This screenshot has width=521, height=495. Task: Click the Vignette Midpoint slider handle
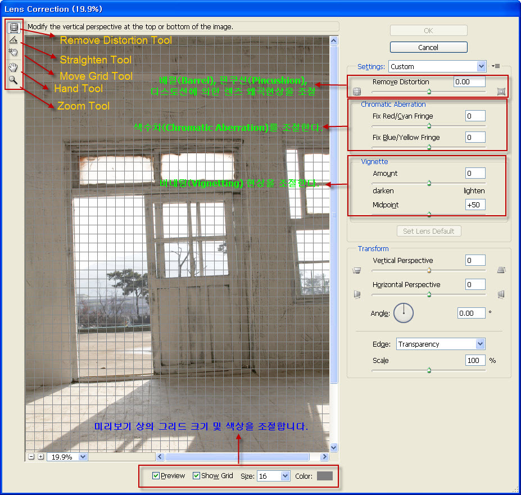tap(429, 214)
